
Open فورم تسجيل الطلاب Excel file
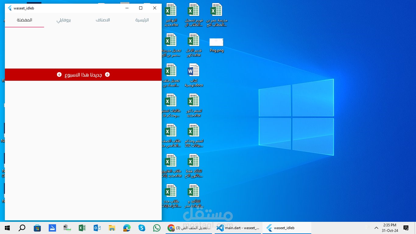coord(194,15)
